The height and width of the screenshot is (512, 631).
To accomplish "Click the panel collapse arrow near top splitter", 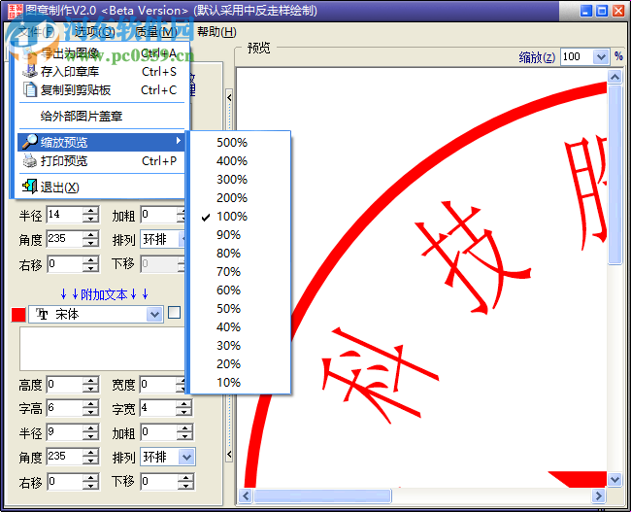I will (x=229, y=97).
